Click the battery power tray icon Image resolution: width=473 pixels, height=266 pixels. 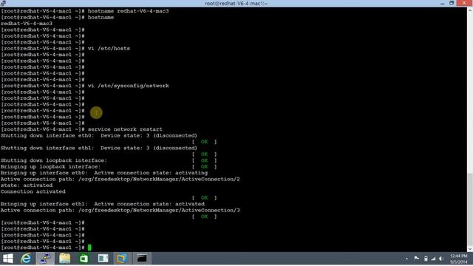coord(426,259)
